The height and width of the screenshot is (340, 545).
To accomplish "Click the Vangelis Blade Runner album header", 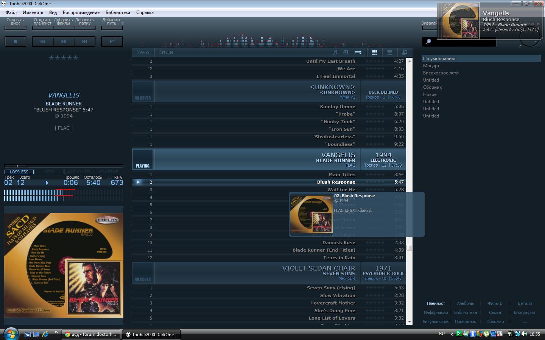I will tap(269, 159).
